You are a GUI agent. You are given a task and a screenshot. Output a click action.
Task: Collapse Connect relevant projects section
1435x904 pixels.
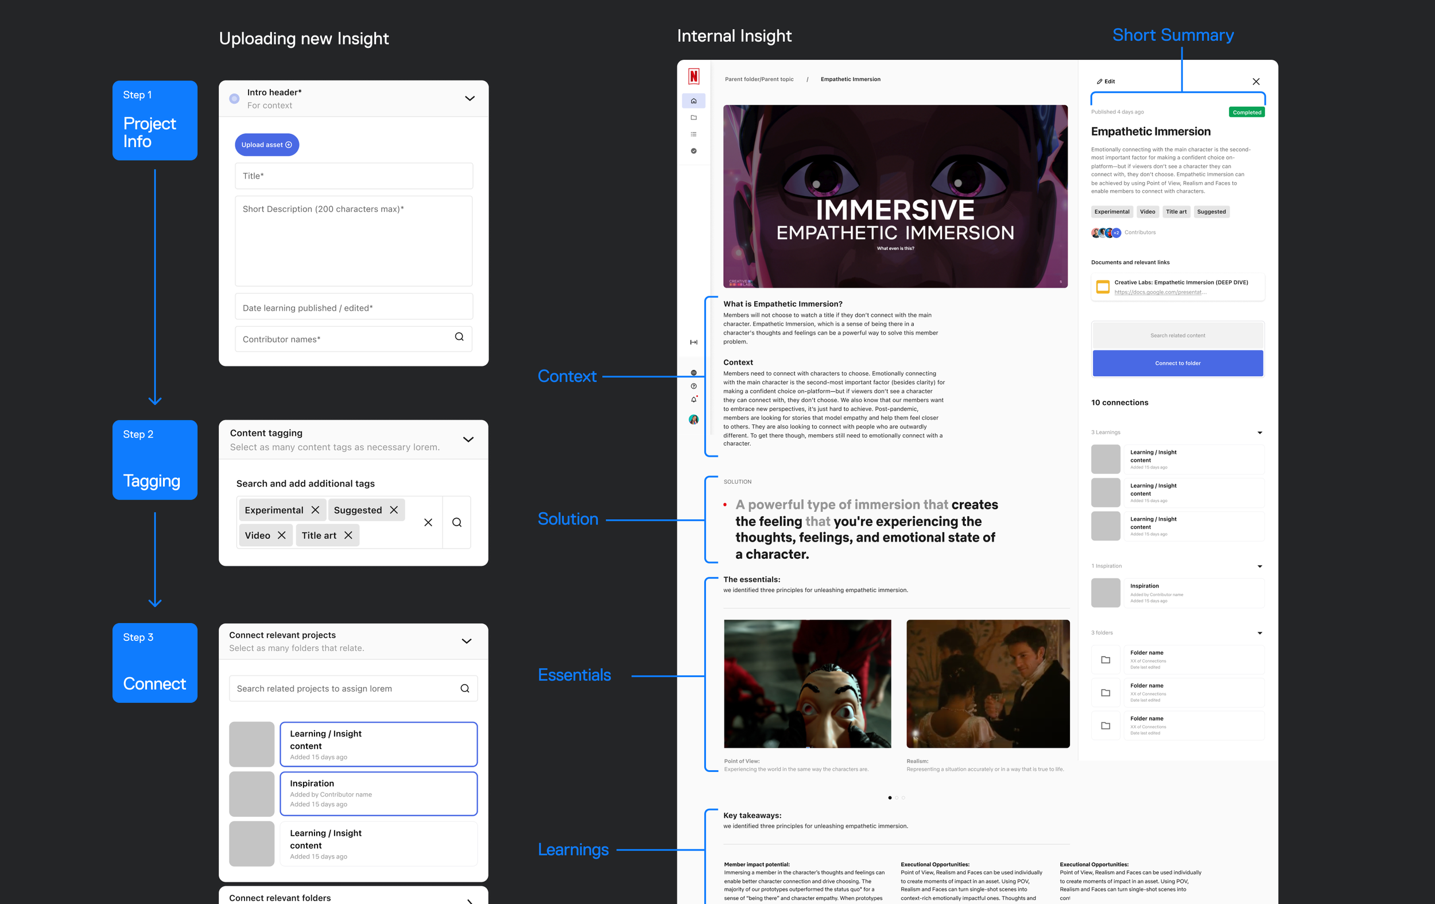click(x=467, y=641)
